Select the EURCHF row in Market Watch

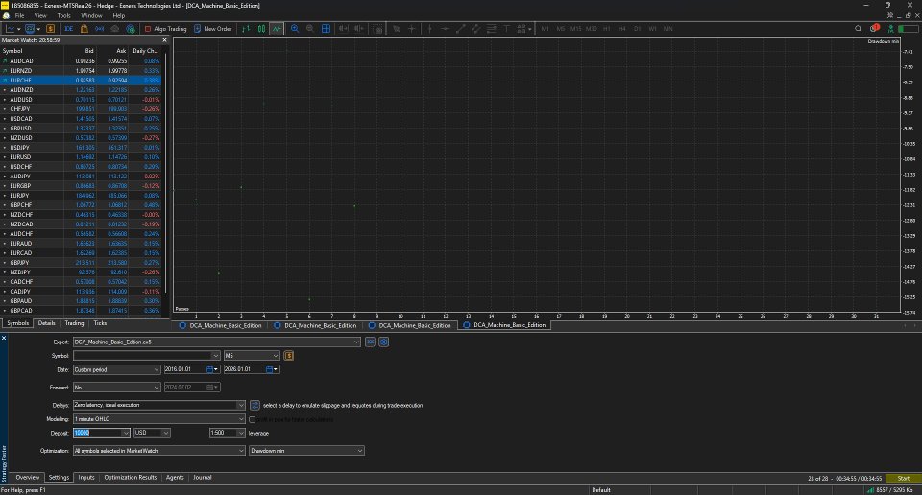click(81, 81)
